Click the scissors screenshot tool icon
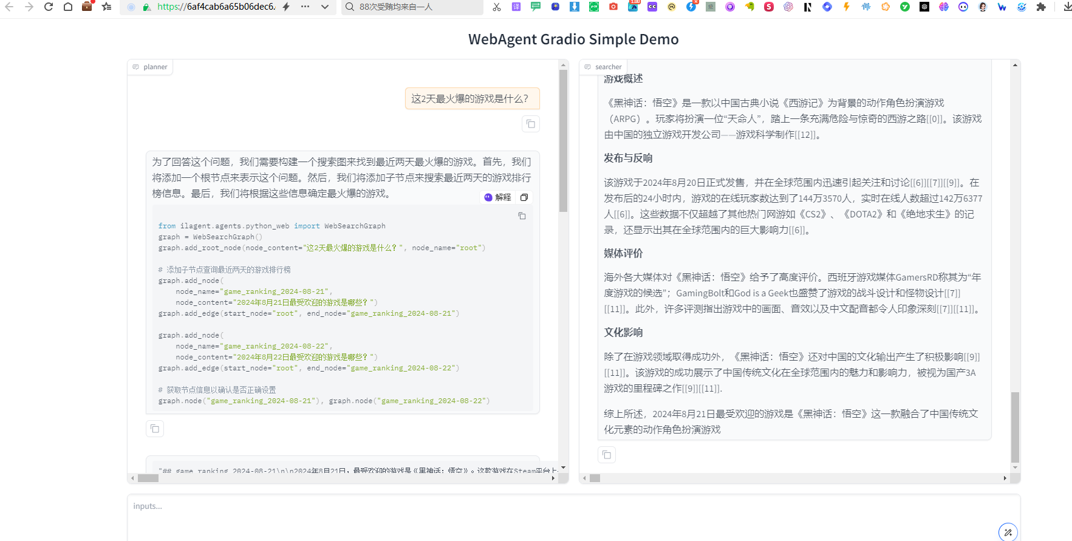Screen dimensions: 1072x541 pyautogui.click(x=497, y=7)
